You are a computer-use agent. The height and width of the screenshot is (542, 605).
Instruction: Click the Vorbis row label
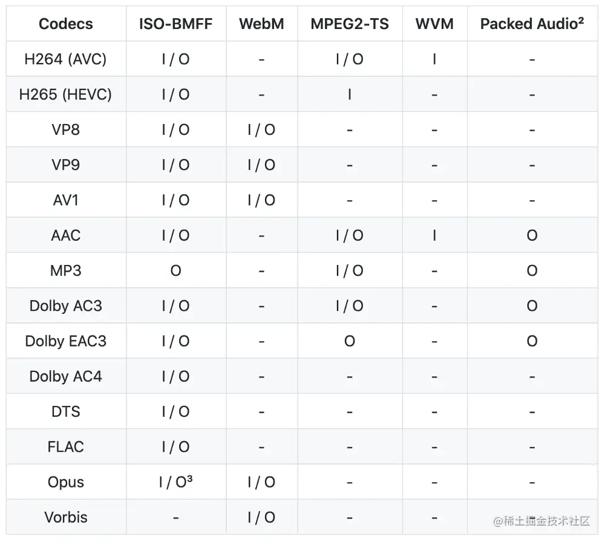click(x=65, y=517)
